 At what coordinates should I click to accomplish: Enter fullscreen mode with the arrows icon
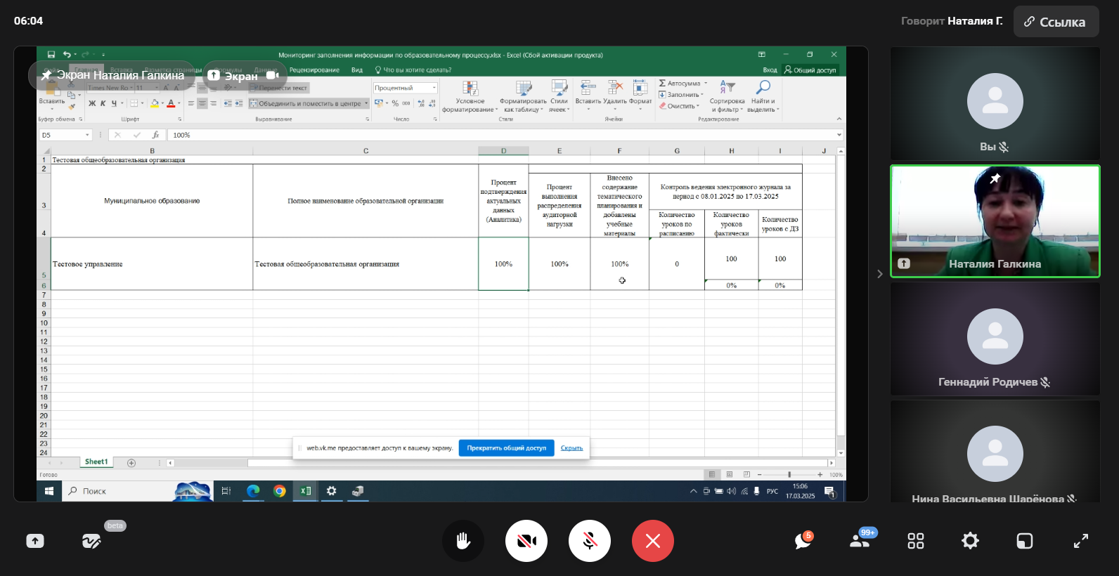pyautogui.click(x=1080, y=541)
